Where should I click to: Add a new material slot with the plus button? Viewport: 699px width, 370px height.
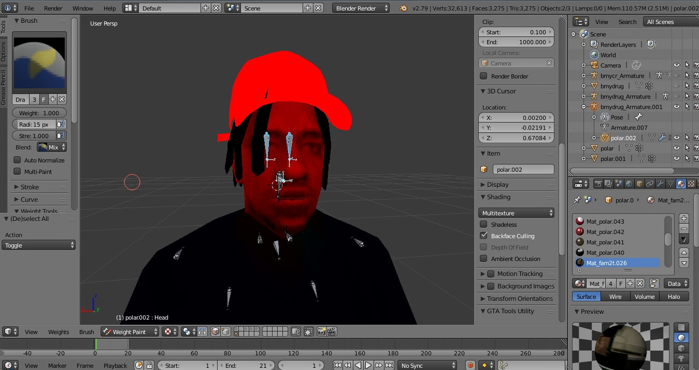pyautogui.click(x=684, y=219)
